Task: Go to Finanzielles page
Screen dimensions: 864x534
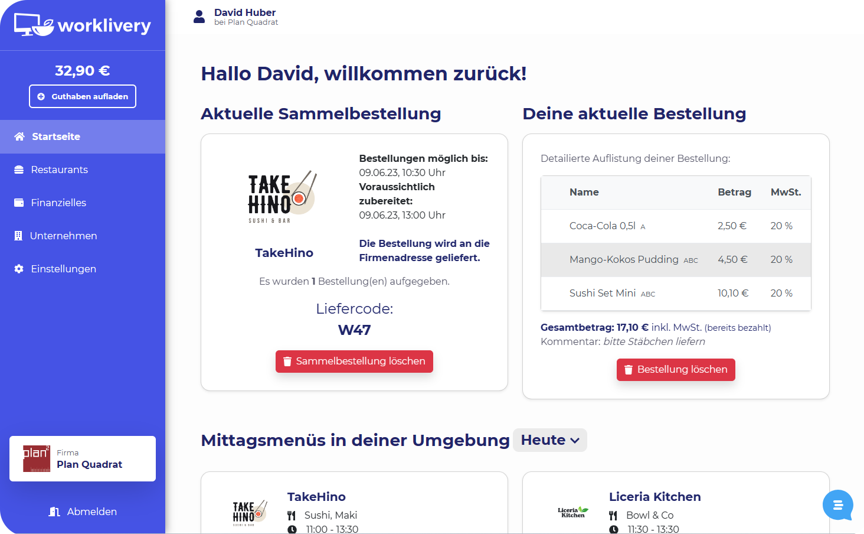Action: coord(58,203)
